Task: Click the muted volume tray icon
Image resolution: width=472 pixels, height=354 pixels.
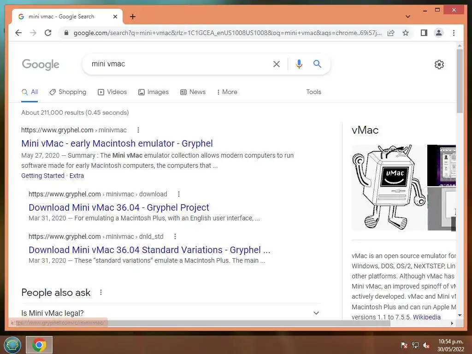Action: tap(426, 345)
